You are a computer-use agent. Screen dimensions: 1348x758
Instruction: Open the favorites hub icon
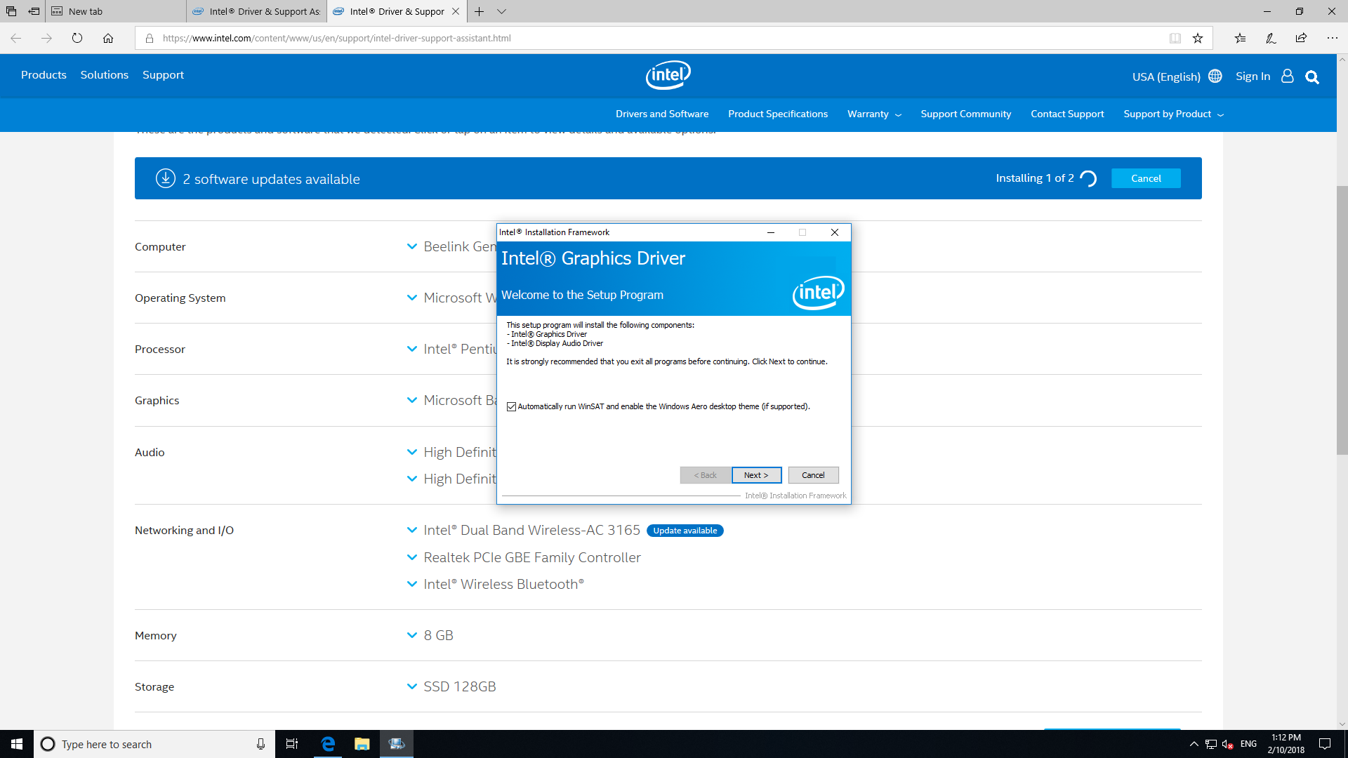[1240, 38]
